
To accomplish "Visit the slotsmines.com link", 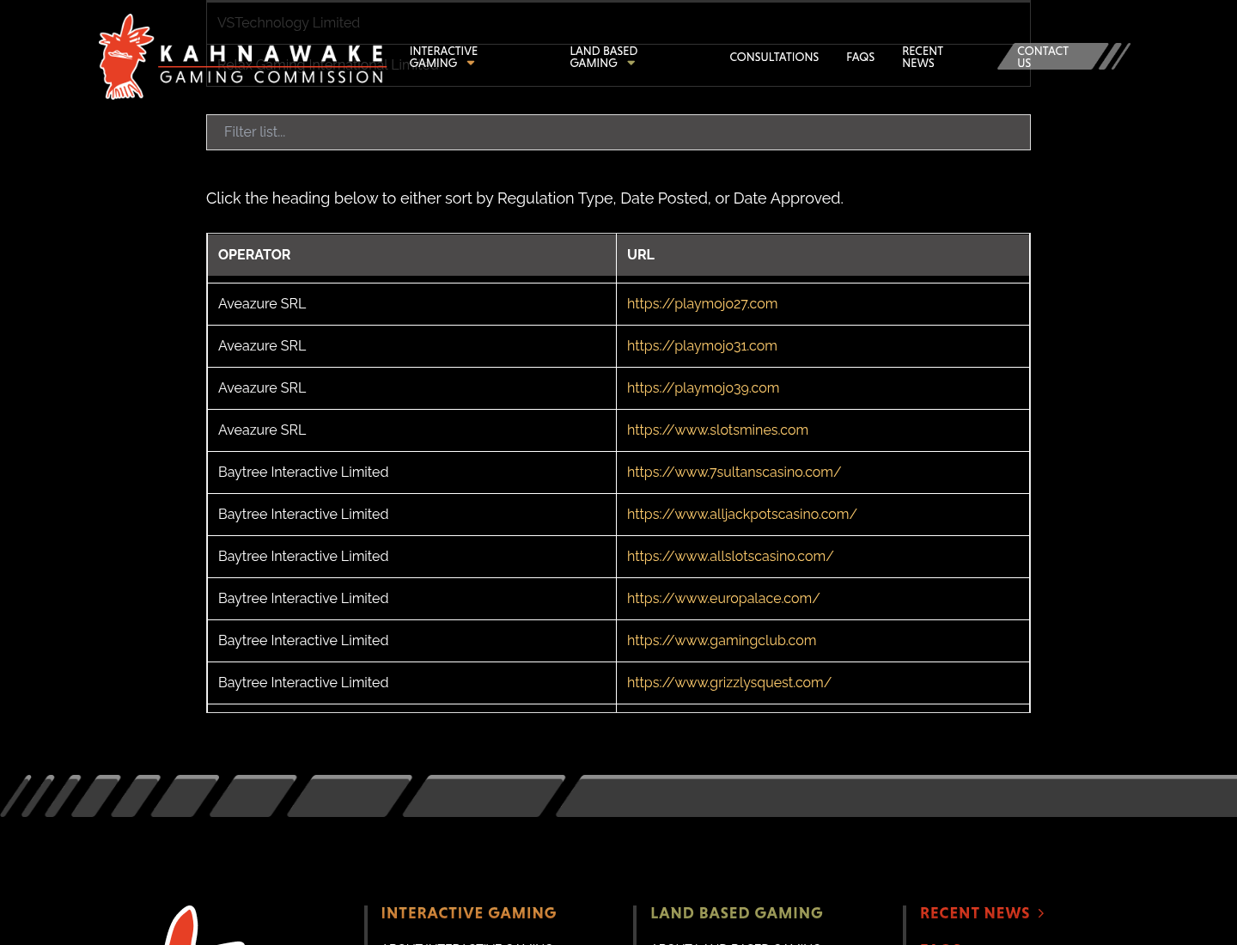I will coord(717,430).
